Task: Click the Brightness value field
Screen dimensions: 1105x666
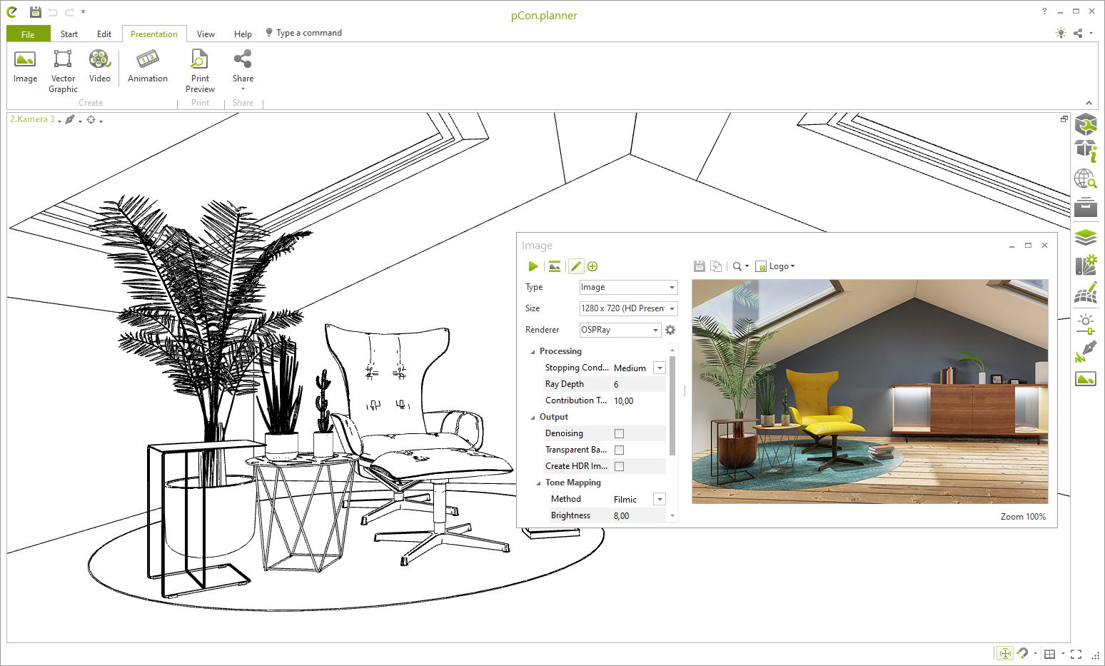Action: click(637, 515)
